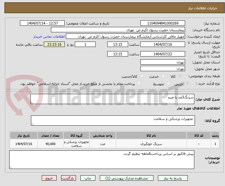Select the خدمت radio button

click(163, 76)
